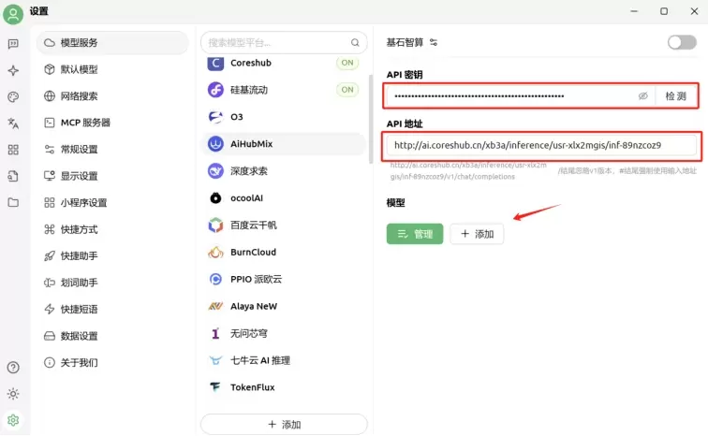Open the files folder icon in sidebar
The height and width of the screenshot is (436, 708).
[13, 202]
